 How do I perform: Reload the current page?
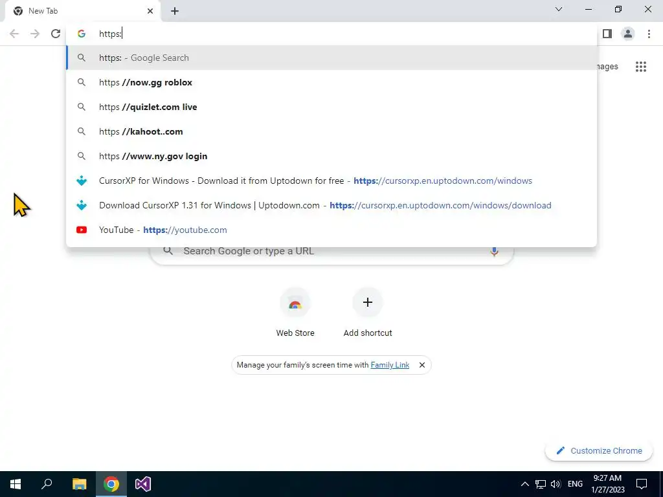pyautogui.click(x=56, y=34)
